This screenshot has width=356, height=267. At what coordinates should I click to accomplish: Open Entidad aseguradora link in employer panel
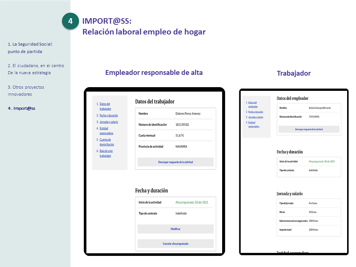click(x=106, y=131)
